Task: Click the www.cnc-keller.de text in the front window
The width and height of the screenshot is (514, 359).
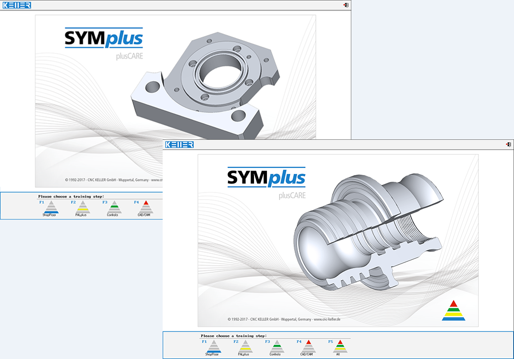Action: (x=327, y=319)
